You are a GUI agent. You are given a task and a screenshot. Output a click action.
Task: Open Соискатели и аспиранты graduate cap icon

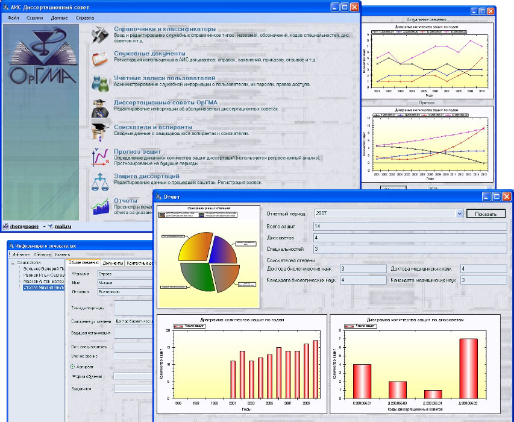[x=100, y=133]
